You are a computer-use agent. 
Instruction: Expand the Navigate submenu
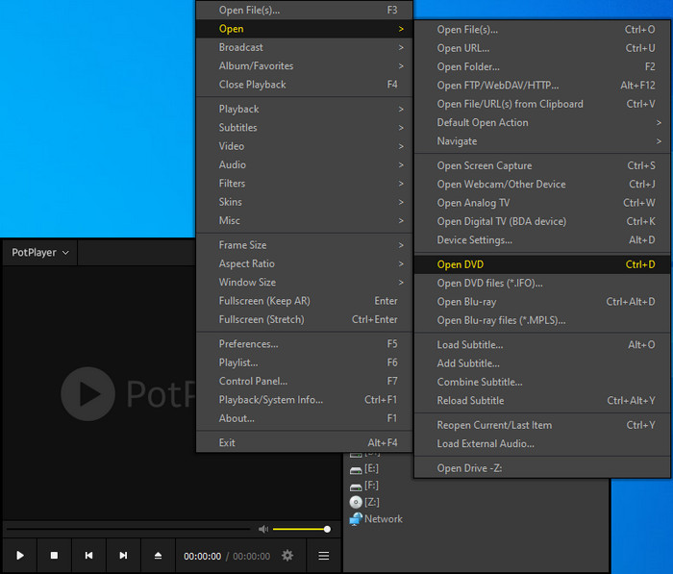coord(542,141)
